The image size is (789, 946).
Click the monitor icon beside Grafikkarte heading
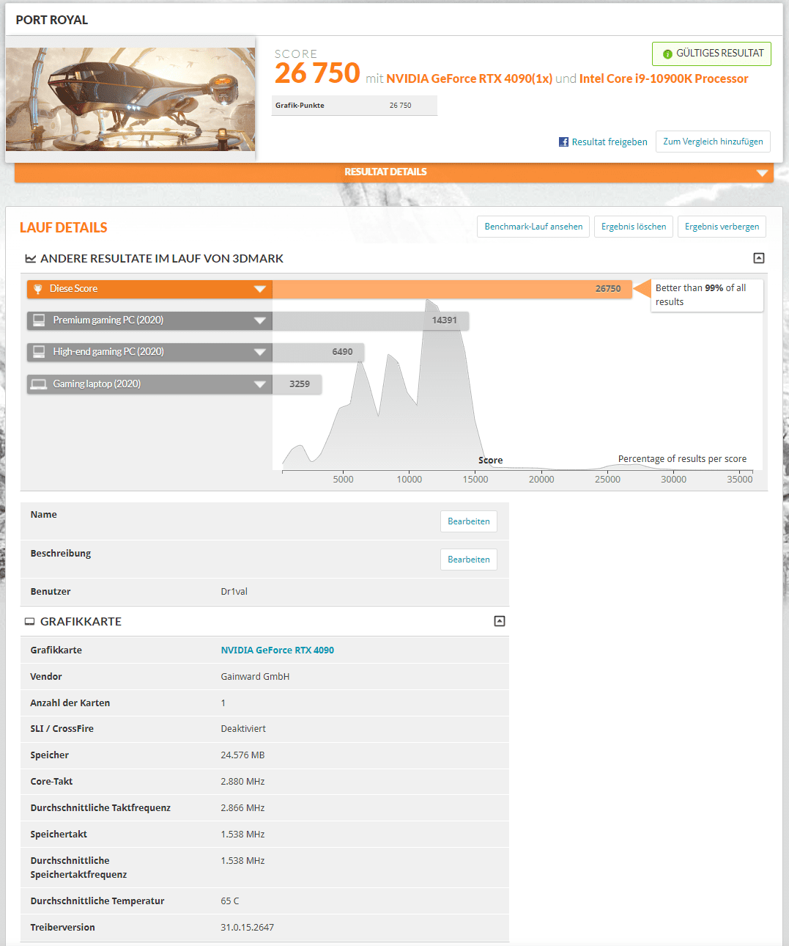tap(30, 622)
